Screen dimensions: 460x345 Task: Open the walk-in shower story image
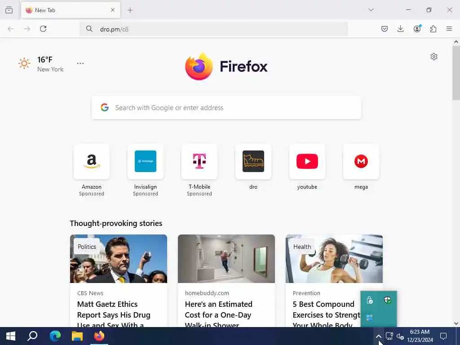tap(226, 259)
